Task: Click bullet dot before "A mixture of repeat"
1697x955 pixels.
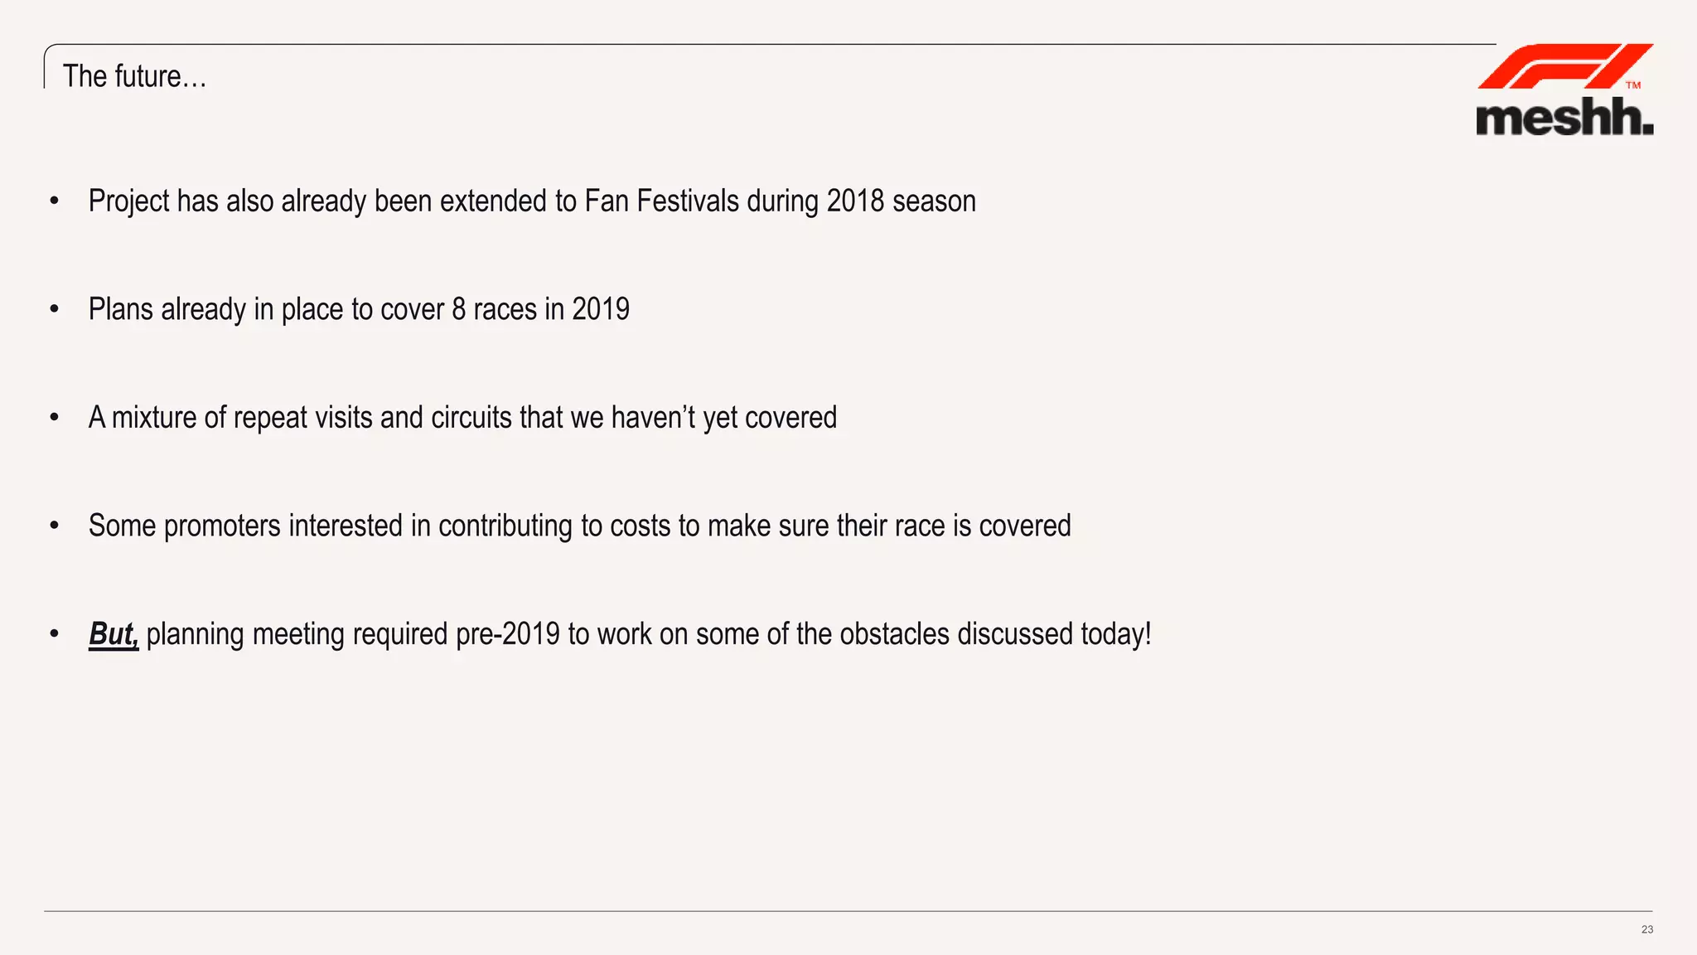Action: [x=55, y=418]
